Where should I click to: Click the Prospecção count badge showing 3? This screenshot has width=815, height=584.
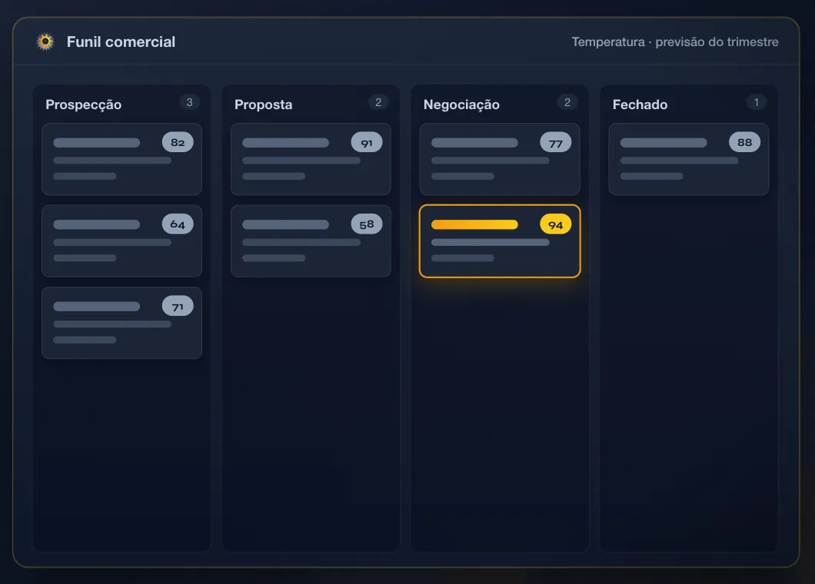189,102
